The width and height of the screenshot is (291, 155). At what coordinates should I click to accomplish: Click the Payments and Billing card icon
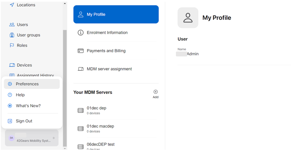[81, 51]
